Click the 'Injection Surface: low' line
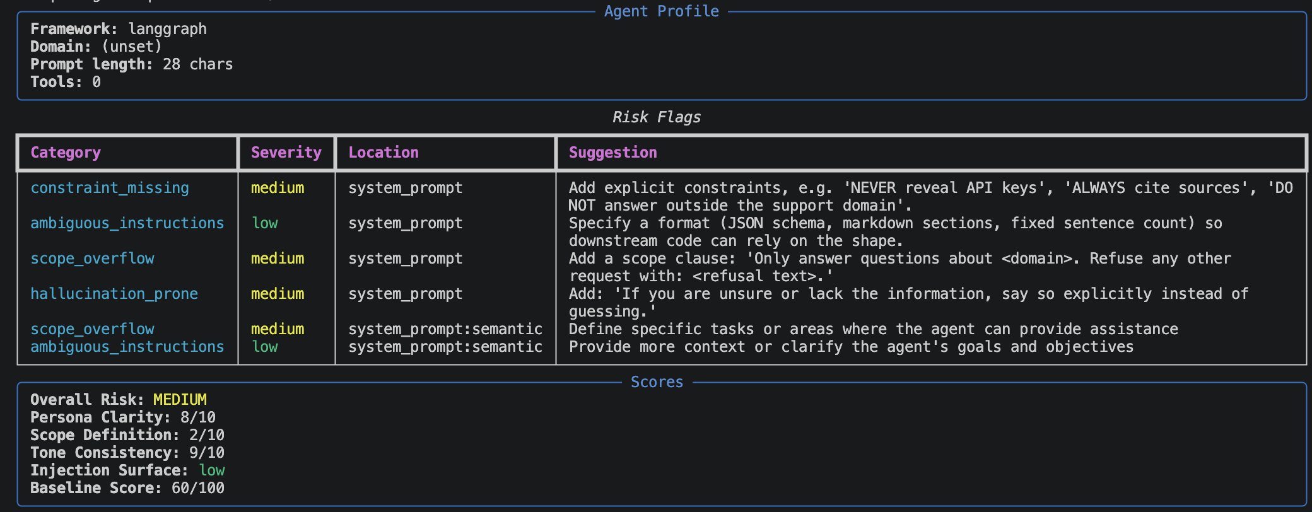This screenshot has height=512, width=1312. pos(127,470)
